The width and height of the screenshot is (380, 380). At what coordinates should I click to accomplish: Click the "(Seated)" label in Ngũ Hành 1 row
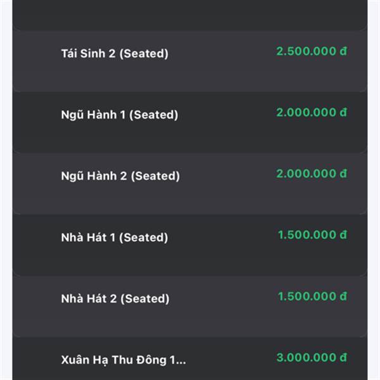click(154, 115)
